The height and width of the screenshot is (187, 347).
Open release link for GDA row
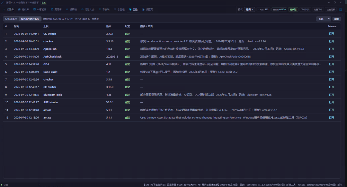[331, 64]
